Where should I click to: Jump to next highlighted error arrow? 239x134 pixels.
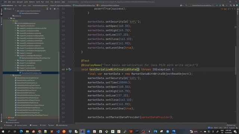[235, 9]
